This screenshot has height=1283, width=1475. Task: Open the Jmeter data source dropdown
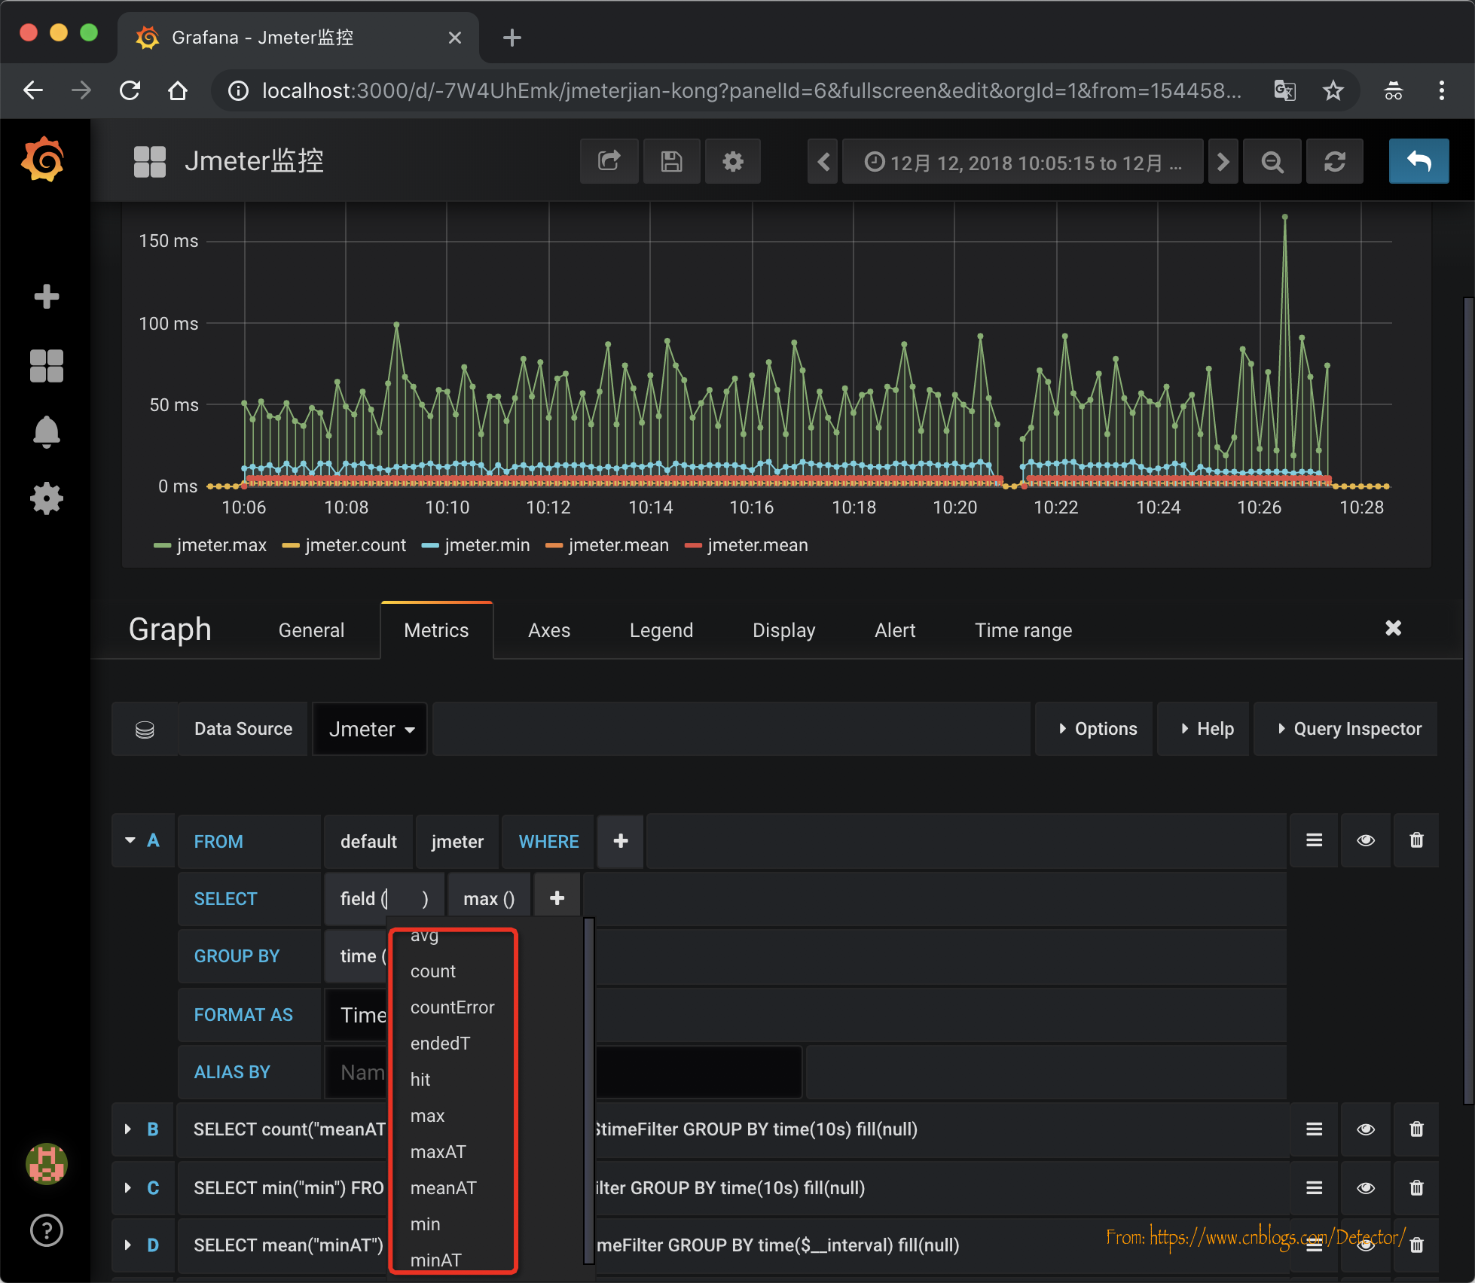click(371, 729)
